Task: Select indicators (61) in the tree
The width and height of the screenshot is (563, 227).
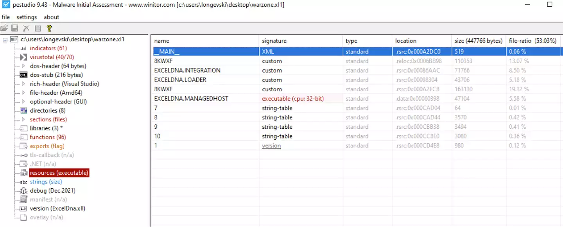Action: click(48, 48)
